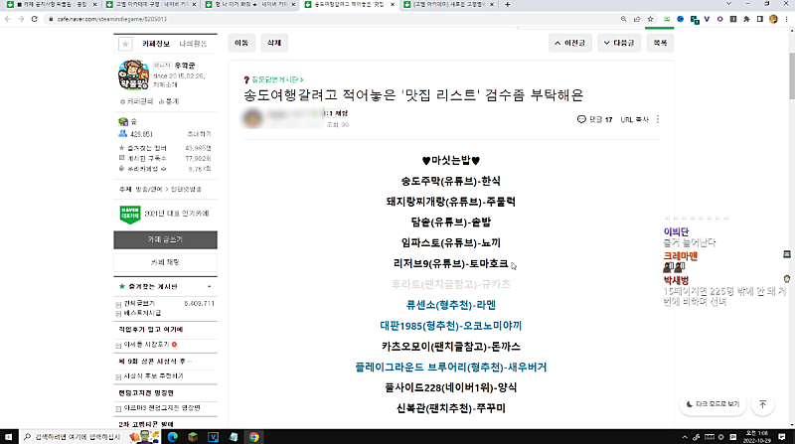
Task: Open 시상식 후보 추천하기 board
Action: 154,376
